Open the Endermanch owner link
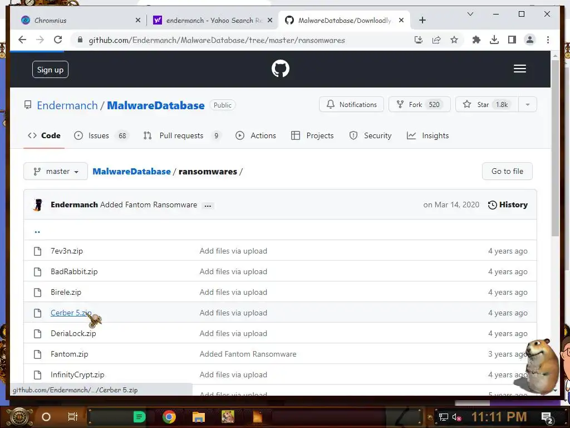This screenshot has width=570, height=428. pyautogui.click(x=67, y=105)
